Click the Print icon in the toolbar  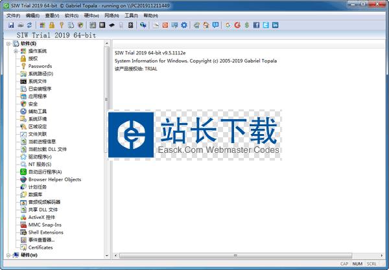pos(20,25)
